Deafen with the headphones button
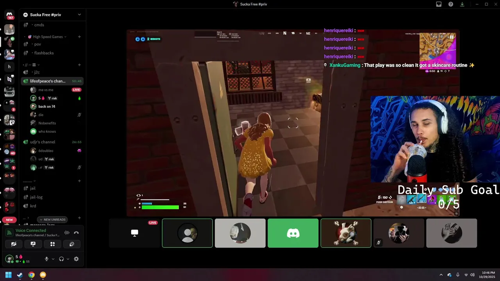Viewport: 500px width, 281px height. tap(61, 259)
